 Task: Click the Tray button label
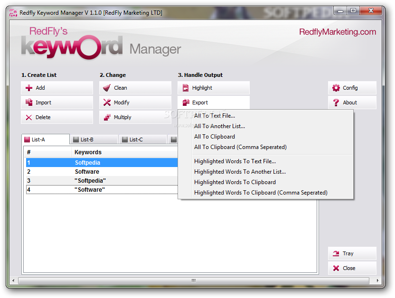(348, 254)
